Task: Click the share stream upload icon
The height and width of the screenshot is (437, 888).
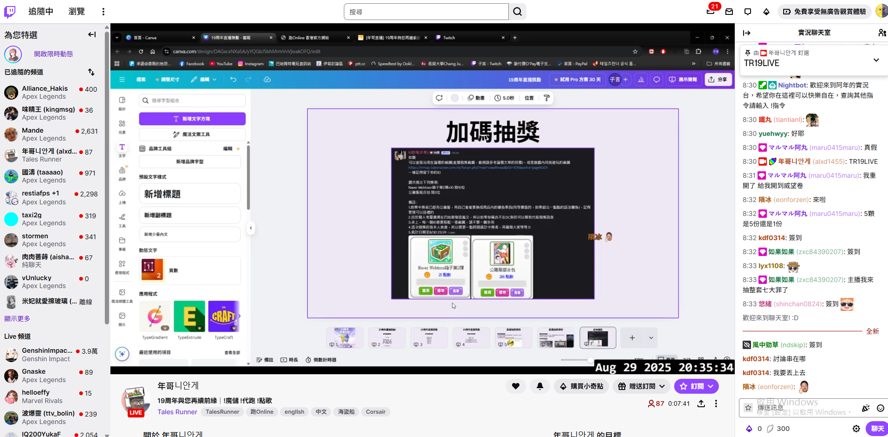Action: (x=701, y=403)
